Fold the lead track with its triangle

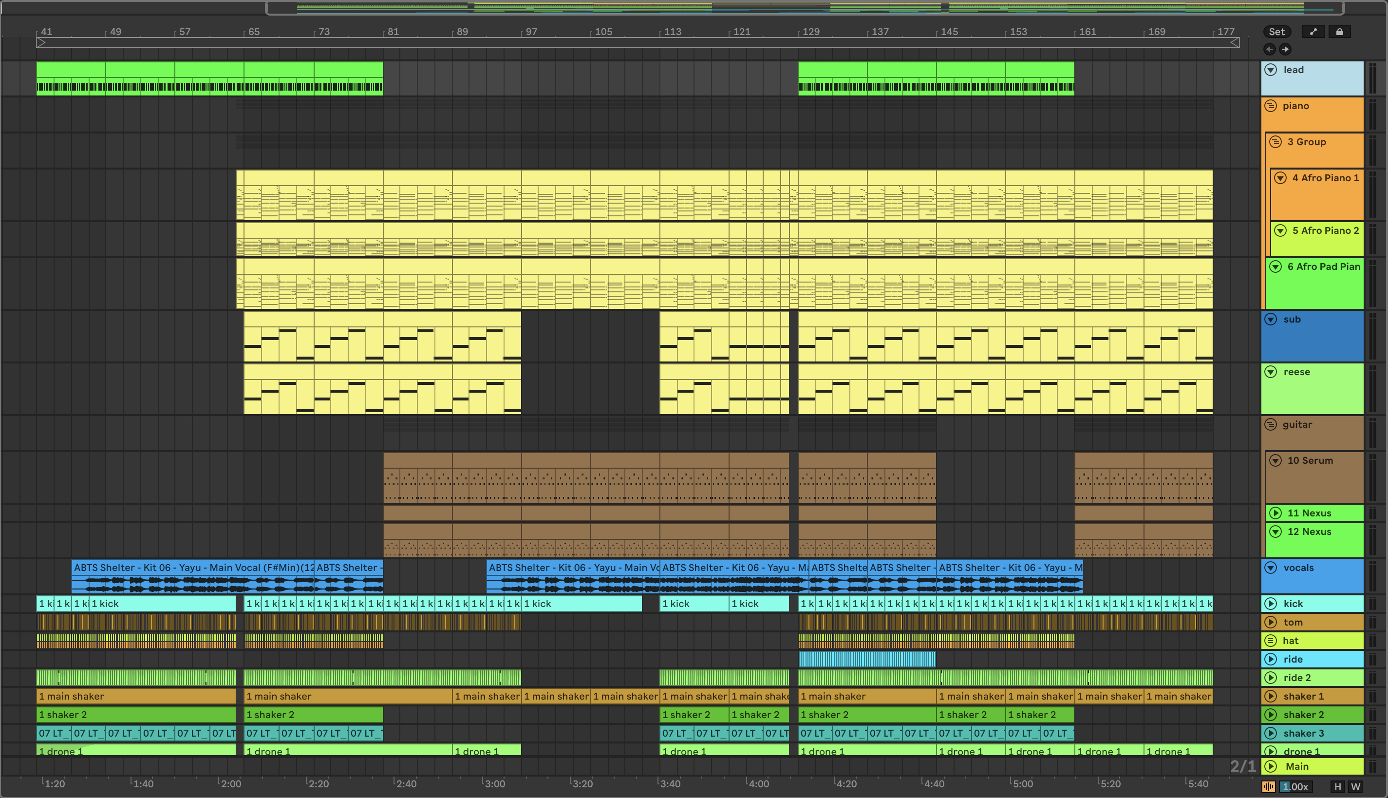pos(1271,70)
